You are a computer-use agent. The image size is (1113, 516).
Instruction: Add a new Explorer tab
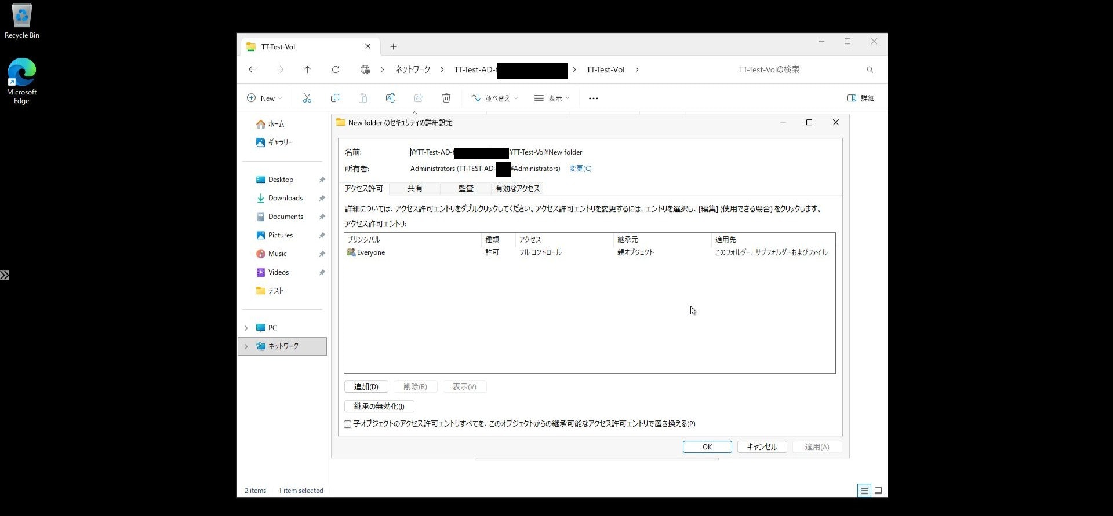tap(393, 46)
